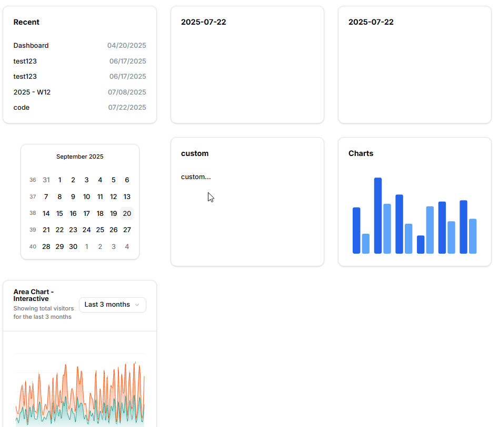Select September 20 on the calendar
The image size is (499, 427).
point(127,213)
